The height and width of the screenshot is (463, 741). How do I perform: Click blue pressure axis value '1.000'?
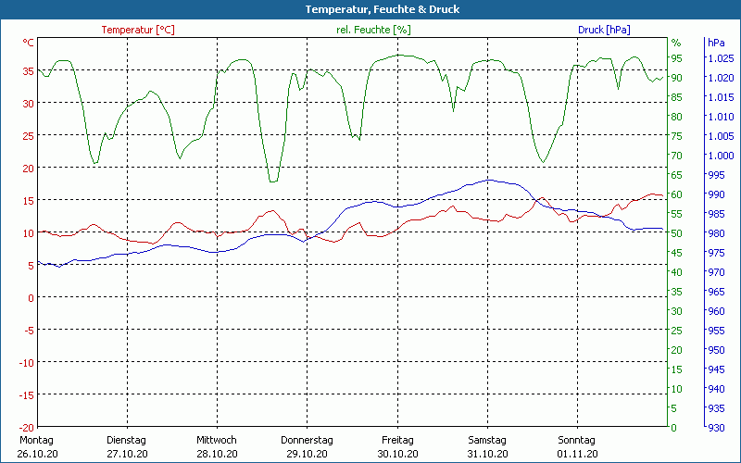point(721,156)
